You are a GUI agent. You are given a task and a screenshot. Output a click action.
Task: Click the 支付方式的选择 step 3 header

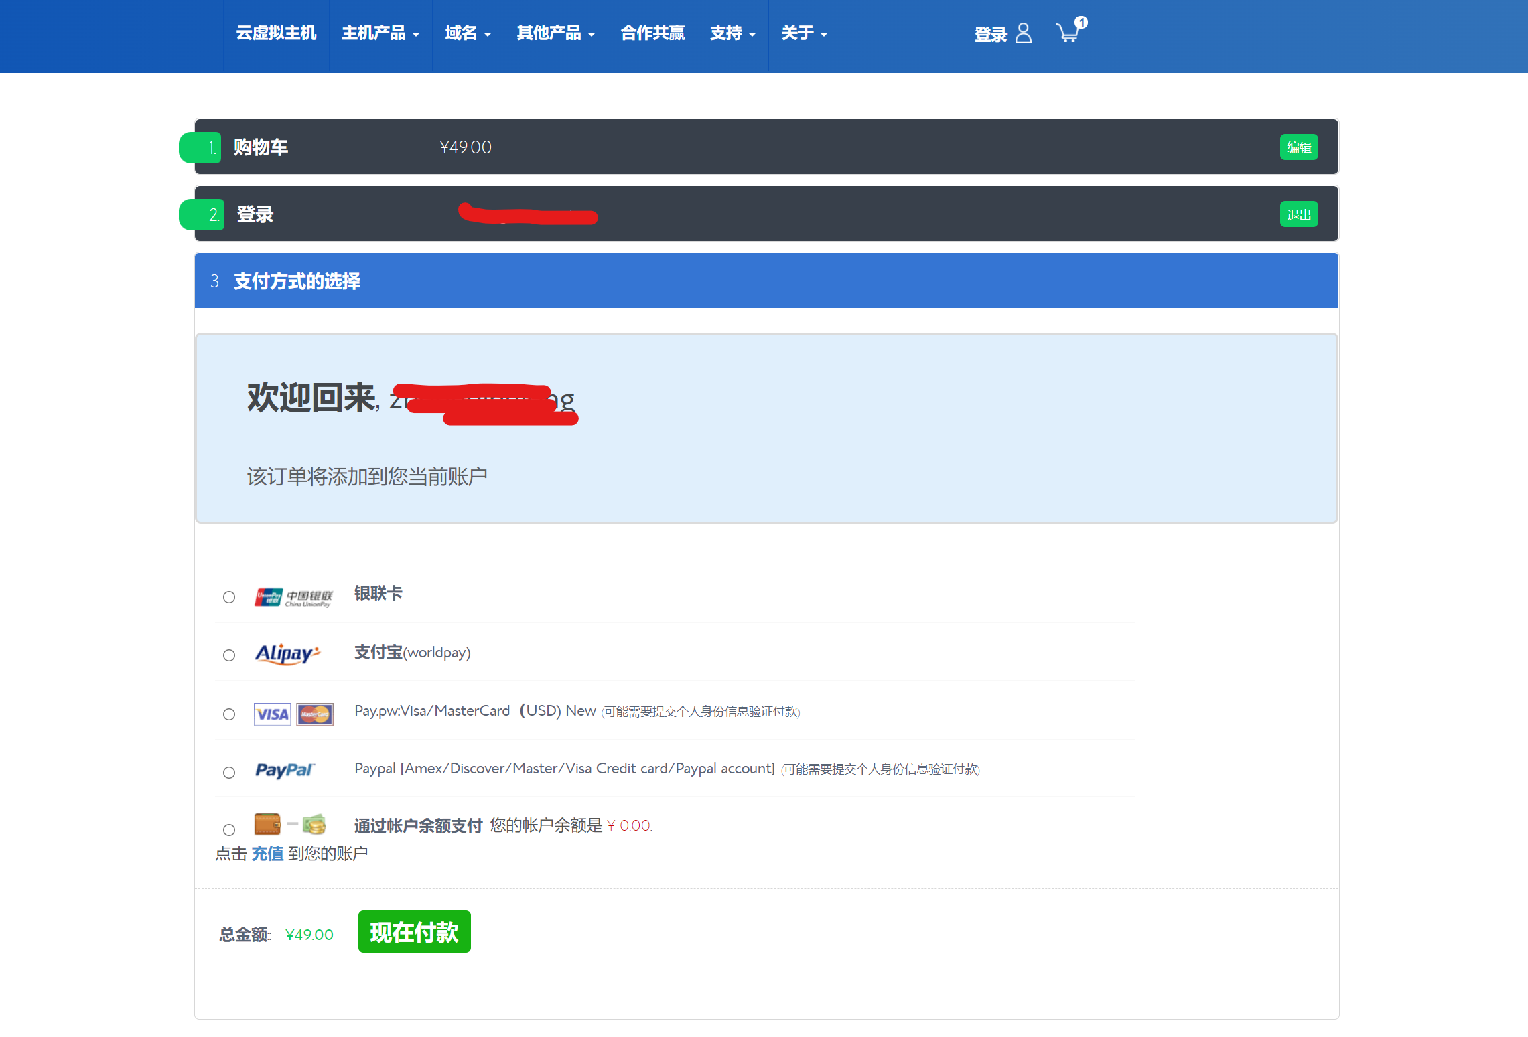766,281
